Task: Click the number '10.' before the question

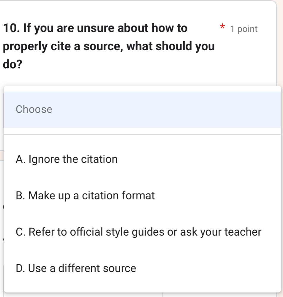Action: point(12,29)
